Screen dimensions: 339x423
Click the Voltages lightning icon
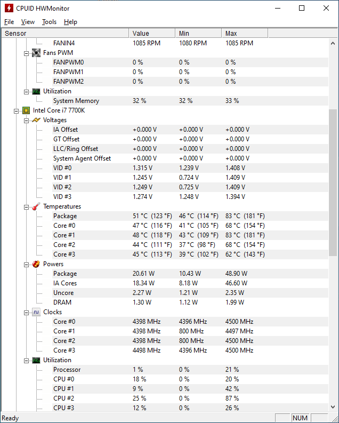36,120
